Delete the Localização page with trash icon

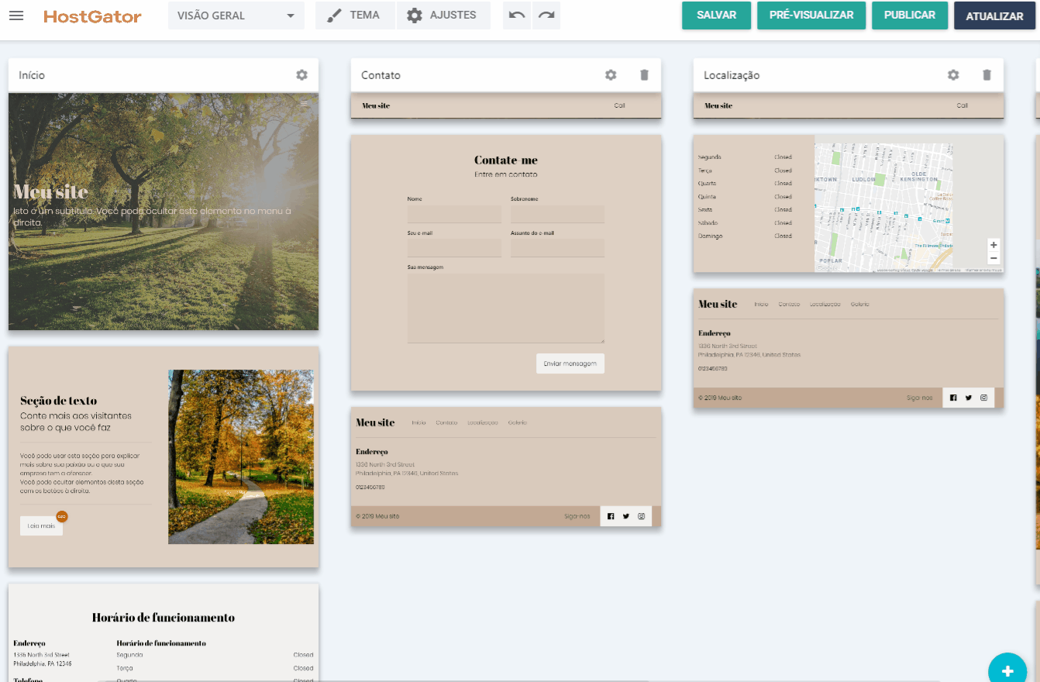point(987,75)
